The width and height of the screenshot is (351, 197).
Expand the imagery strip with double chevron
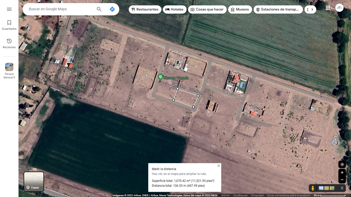(x=342, y=188)
